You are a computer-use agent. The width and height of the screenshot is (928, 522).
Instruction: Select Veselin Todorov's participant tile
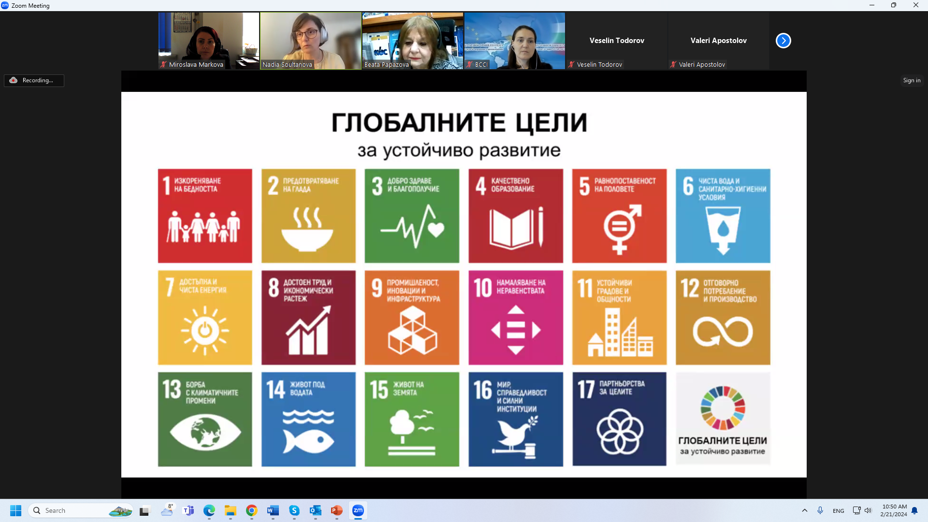(617, 41)
